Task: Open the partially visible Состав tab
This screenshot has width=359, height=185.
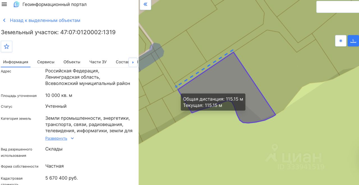Action: tap(122, 62)
